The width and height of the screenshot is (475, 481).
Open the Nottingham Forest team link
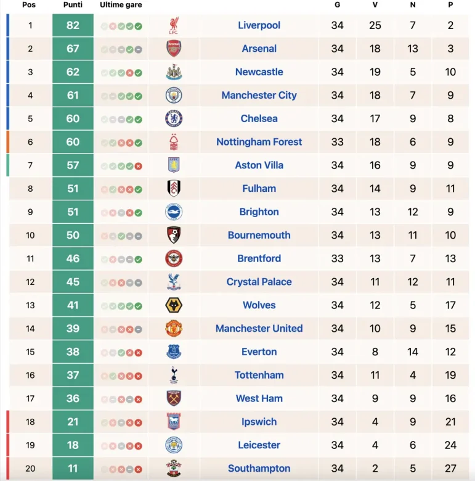[x=259, y=142]
